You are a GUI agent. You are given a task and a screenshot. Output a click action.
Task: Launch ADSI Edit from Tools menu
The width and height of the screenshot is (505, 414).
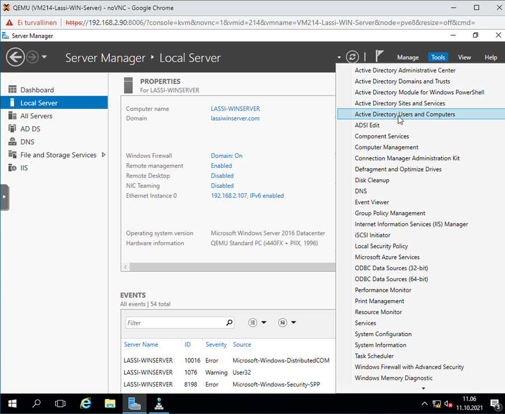367,125
